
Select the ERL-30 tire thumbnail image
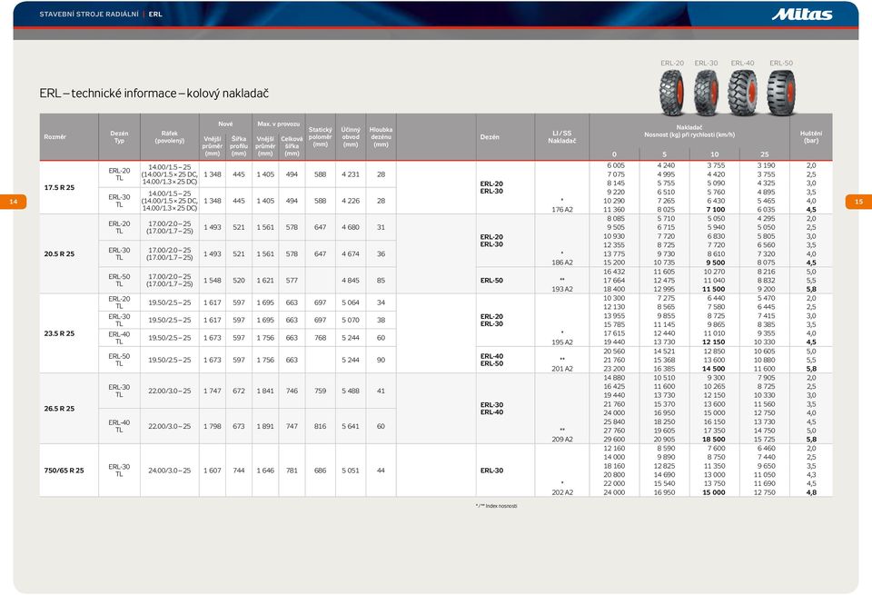pos(707,93)
